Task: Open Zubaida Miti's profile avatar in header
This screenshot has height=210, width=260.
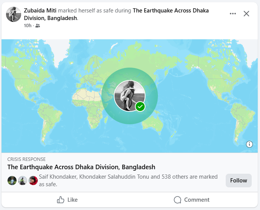Action: pyautogui.click(x=14, y=14)
